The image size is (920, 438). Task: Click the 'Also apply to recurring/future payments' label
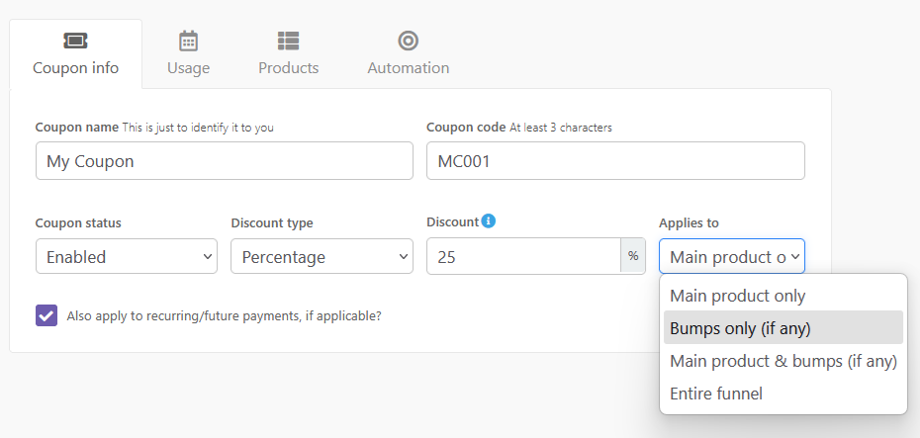click(x=223, y=316)
